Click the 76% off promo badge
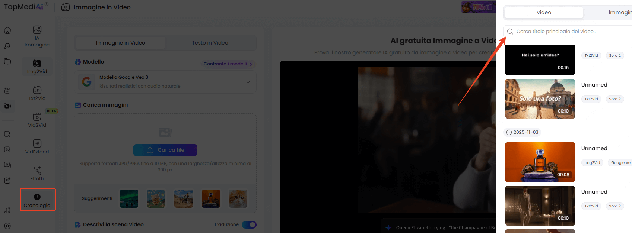The height and width of the screenshot is (233, 632). pos(478,7)
